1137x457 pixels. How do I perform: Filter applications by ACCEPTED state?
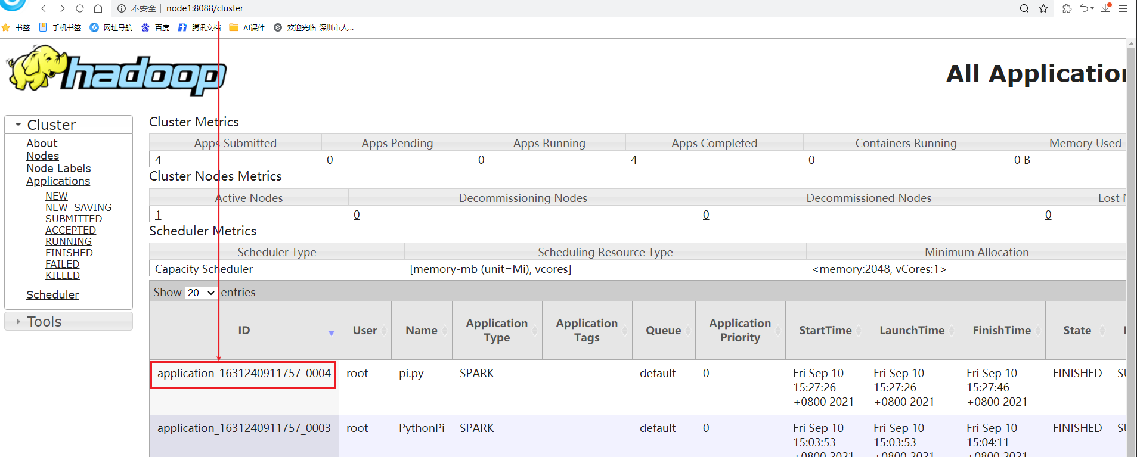[x=70, y=230]
